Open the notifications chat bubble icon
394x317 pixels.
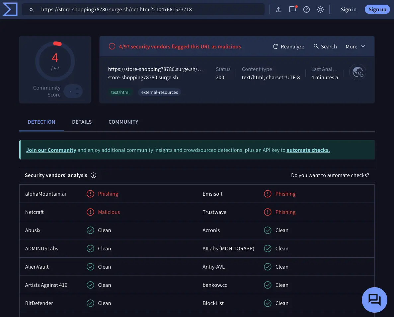tap(292, 9)
